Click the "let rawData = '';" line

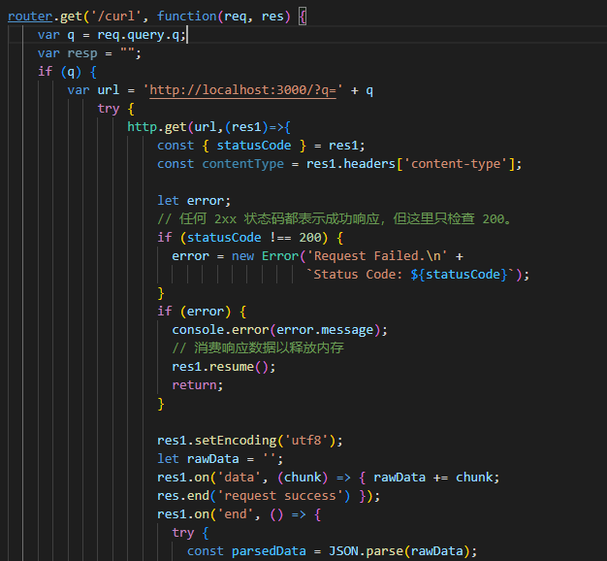click(x=220, y=459)
